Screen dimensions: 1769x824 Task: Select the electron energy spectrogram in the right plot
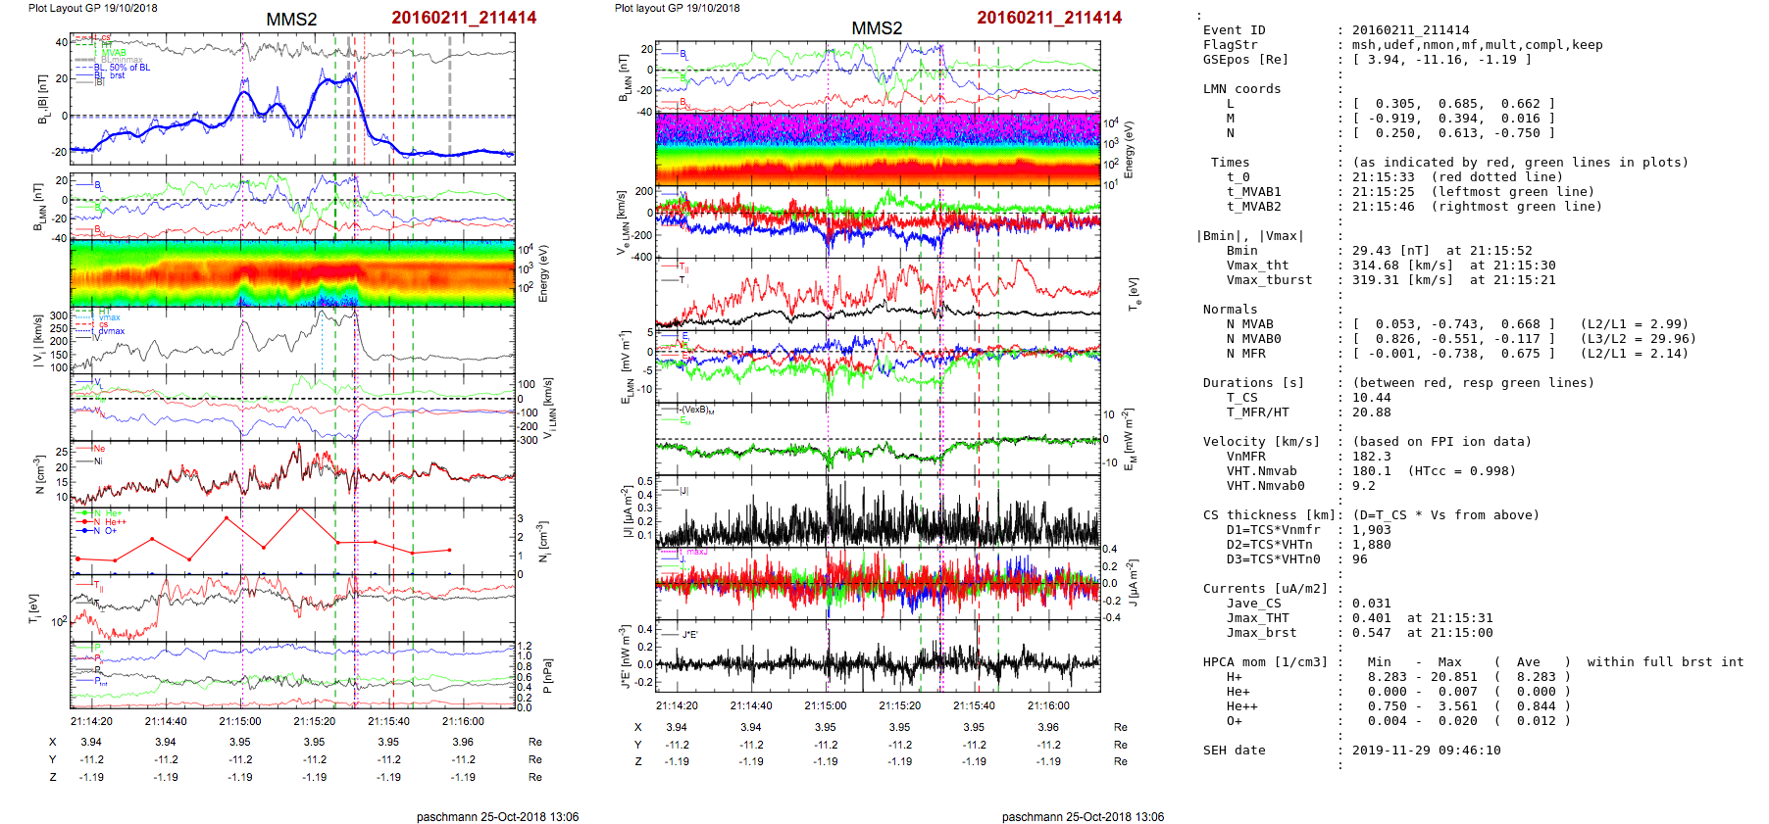point(877,150)
